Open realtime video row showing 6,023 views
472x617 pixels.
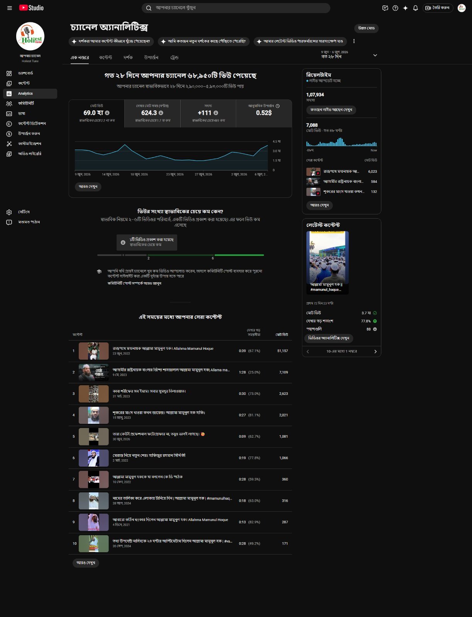[342, 172]
